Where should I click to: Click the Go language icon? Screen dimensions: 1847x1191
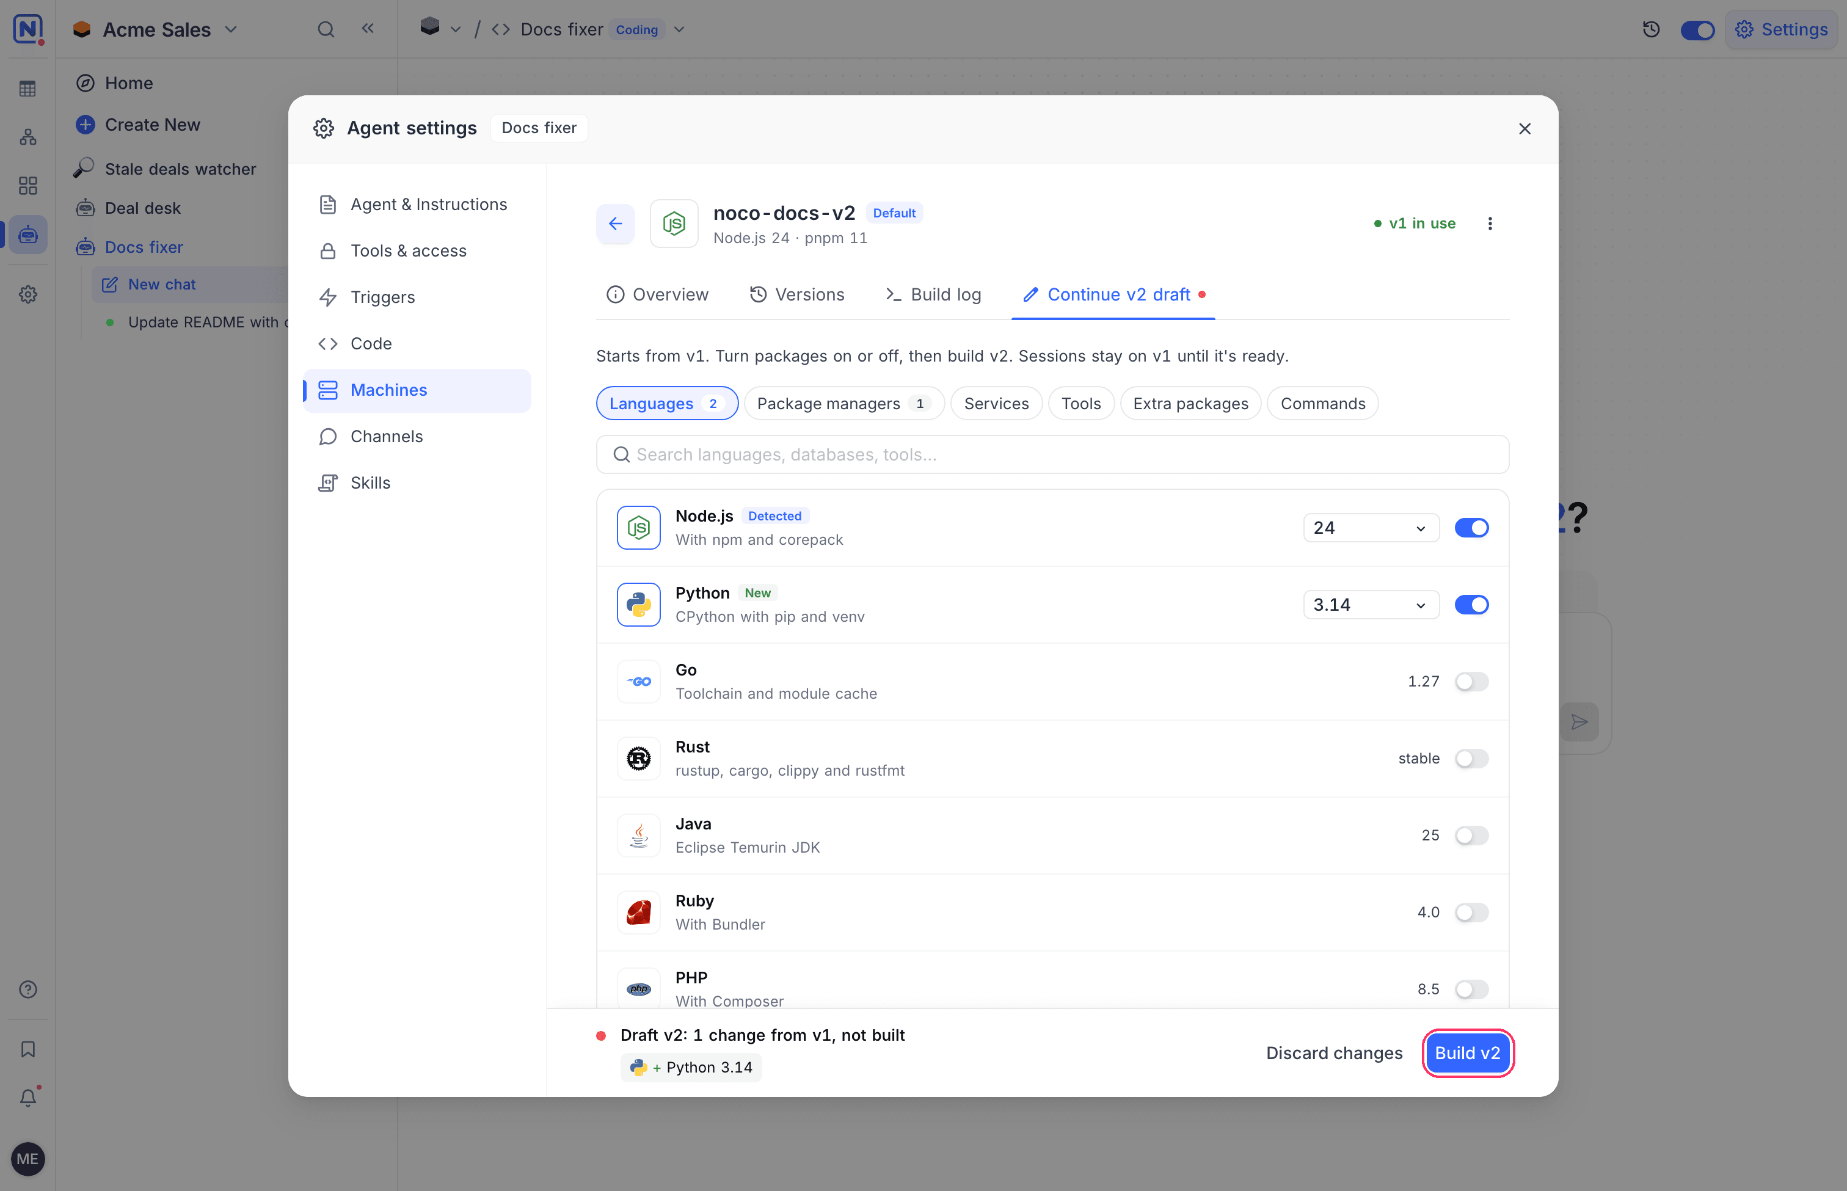[638, 682]
